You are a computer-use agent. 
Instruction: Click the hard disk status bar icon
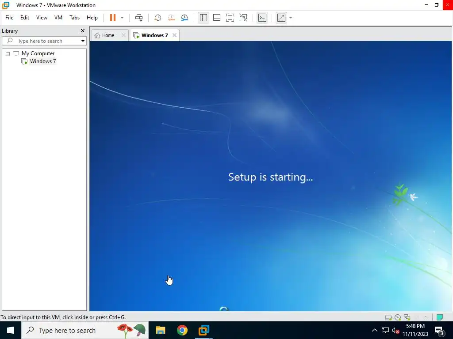[388, 317]
